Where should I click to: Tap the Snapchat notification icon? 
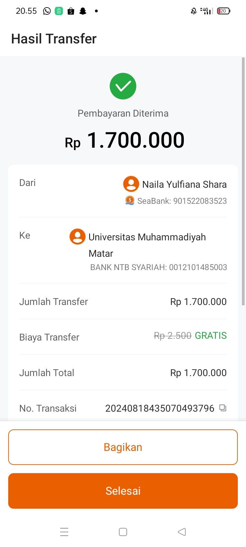coord(83,11)
